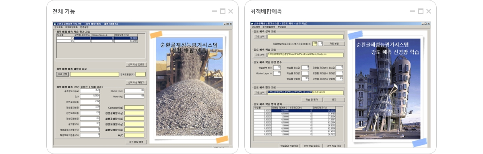Viewport: 483px width, 154px height.
Task: Click the W/C result field
Action: [134, 135]
